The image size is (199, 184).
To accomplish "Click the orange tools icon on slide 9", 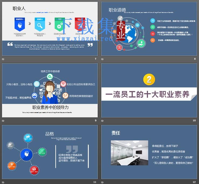I will tap(65, 95).
